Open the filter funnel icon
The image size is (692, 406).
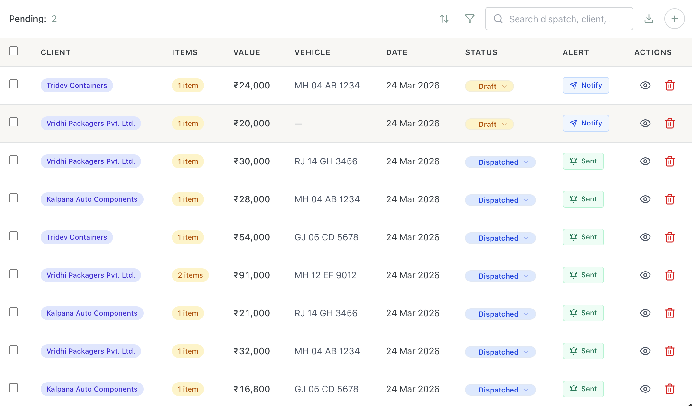(470, 19)
